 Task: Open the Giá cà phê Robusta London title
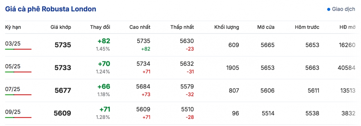(51, 9)
